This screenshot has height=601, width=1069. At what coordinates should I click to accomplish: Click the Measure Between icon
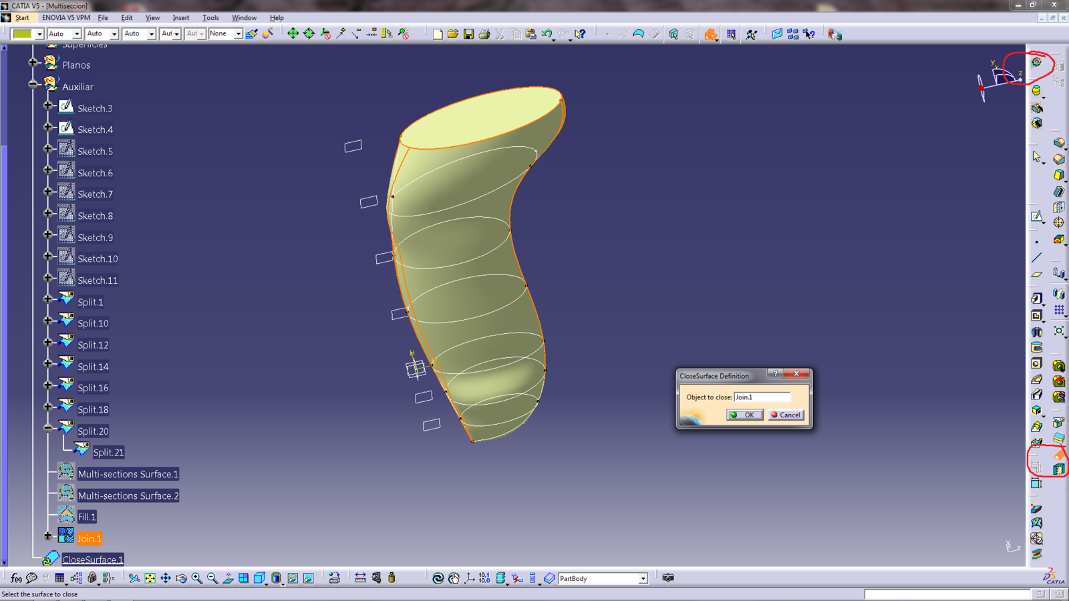pos(360,578)
